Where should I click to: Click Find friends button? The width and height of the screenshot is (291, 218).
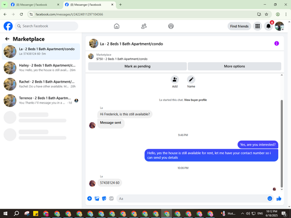tap(239, 26)
